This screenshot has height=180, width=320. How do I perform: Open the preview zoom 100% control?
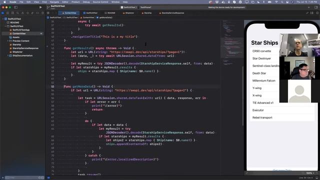[310, 173]
